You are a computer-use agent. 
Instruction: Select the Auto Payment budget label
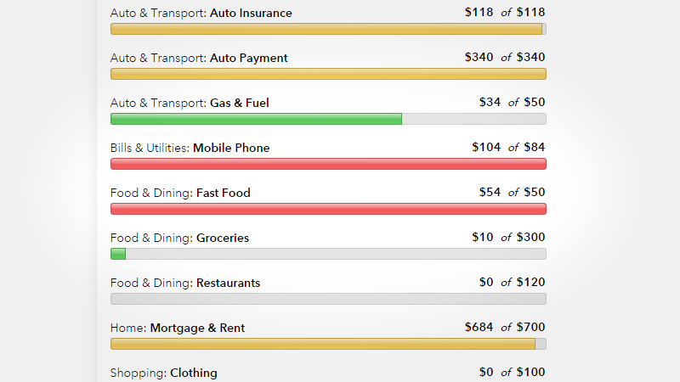[199, 58]
